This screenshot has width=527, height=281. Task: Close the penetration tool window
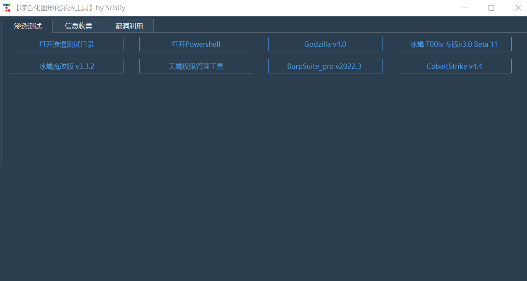pyautogui.click(x=518, y=8)
